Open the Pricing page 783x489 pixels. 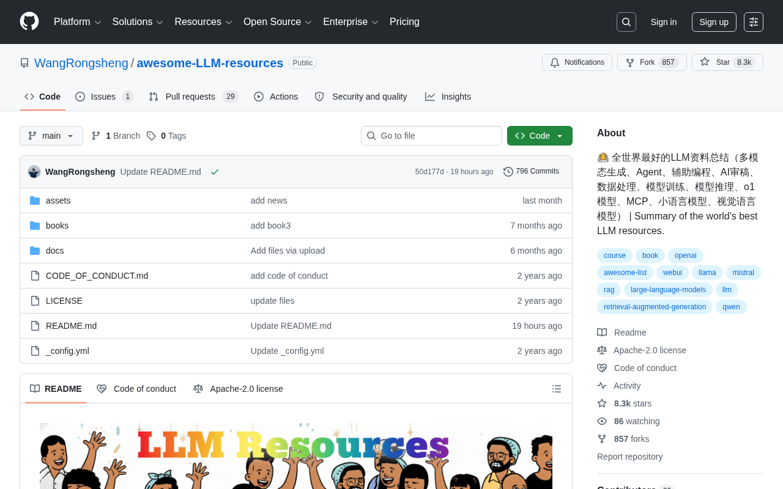pyautogui.click(x=404, y=22)
